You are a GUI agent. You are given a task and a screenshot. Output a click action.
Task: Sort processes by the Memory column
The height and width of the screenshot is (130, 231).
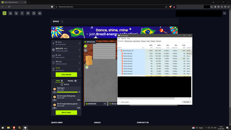click(157, 47)
